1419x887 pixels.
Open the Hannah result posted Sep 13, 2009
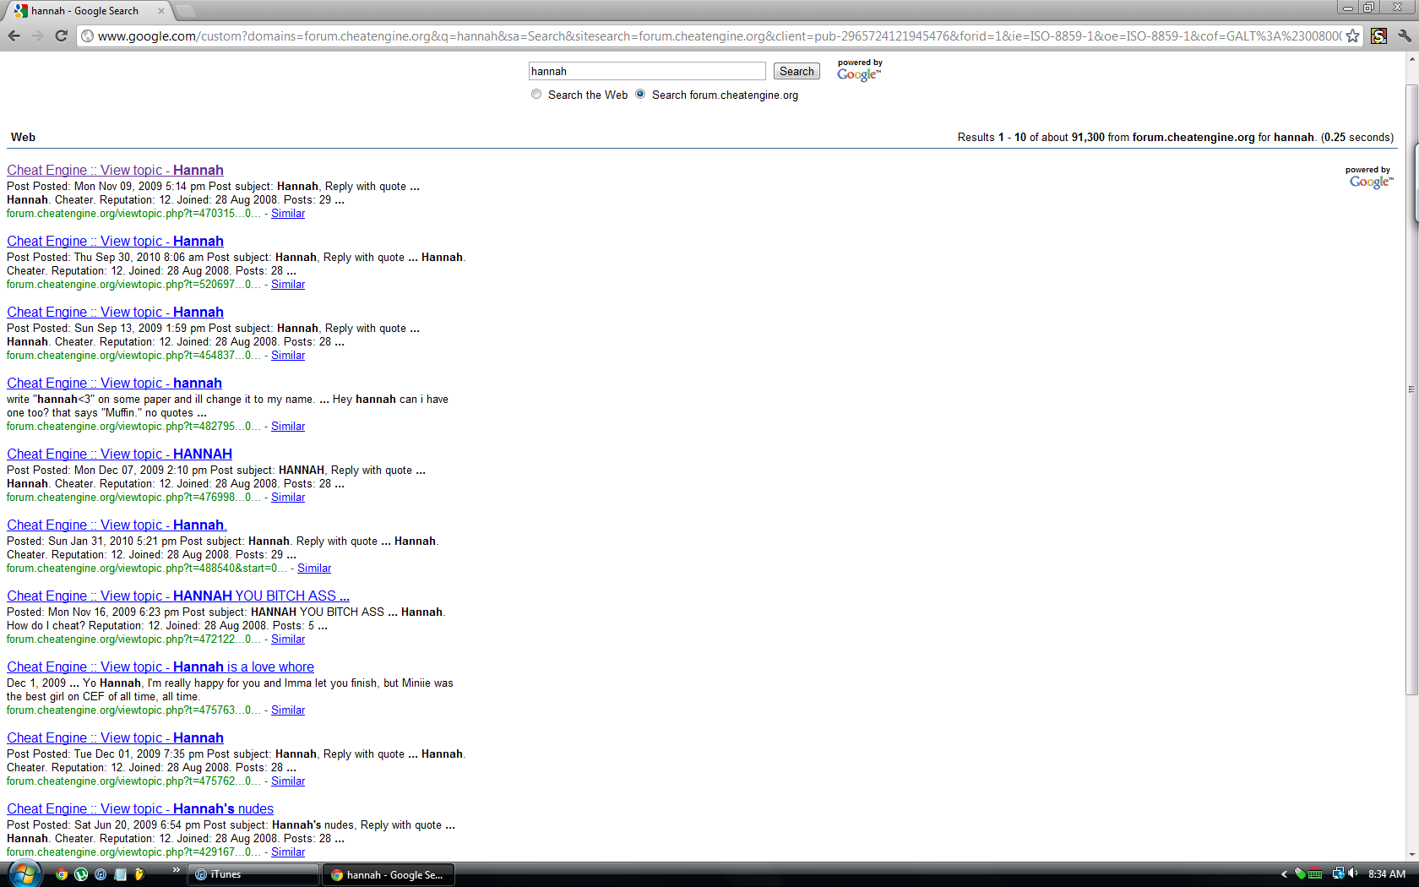[x=115, y=312]
